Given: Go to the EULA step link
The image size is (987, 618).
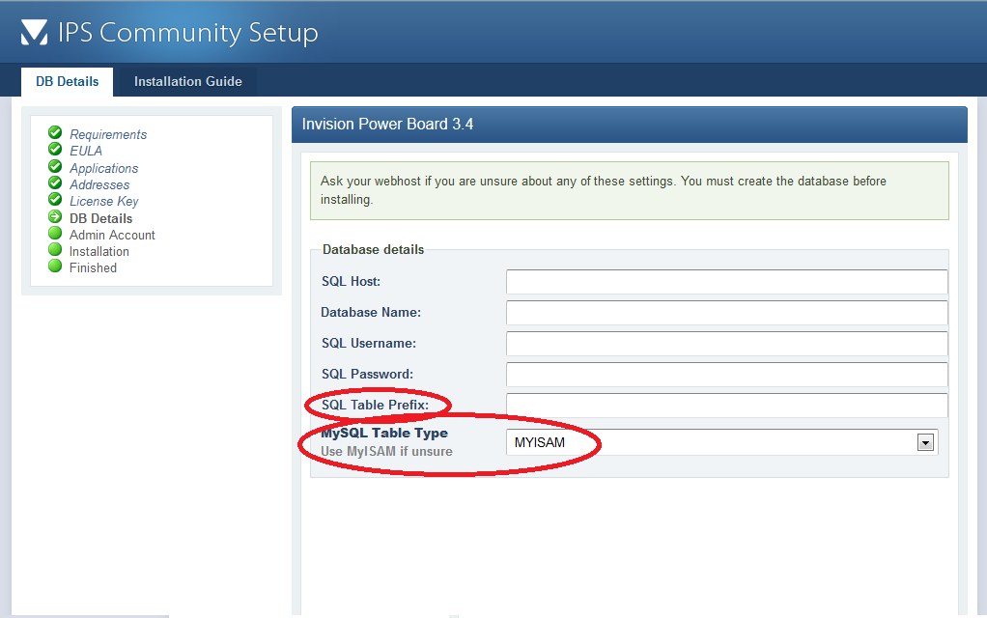Looking at the screenshot, I should click(86, 151).
